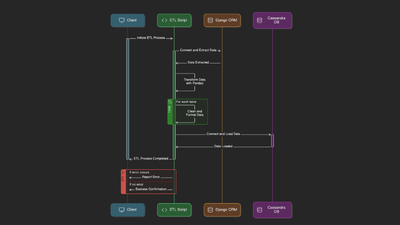400x225 pixels.
Task: Expand the For each table loop frame
Action: 187,102
